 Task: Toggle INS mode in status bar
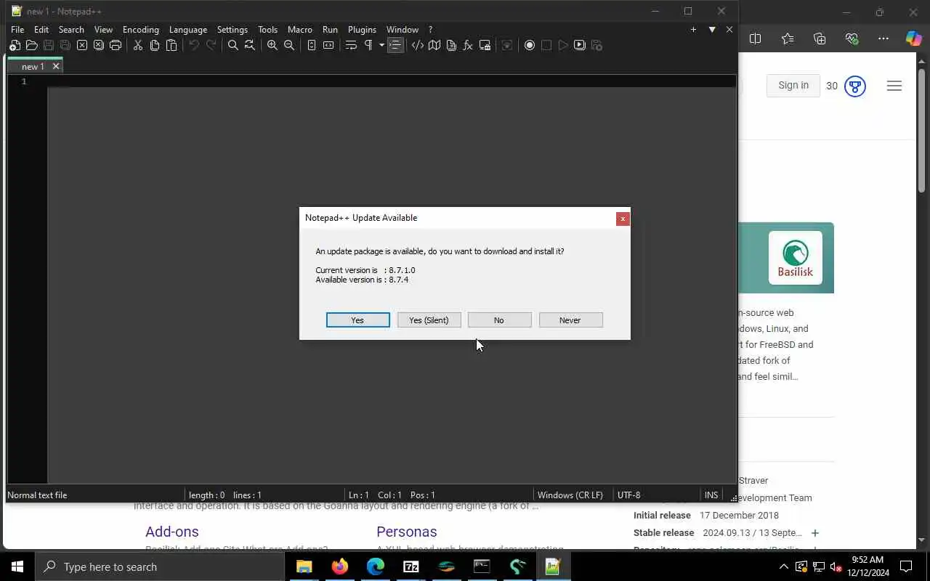pos(711,495)
